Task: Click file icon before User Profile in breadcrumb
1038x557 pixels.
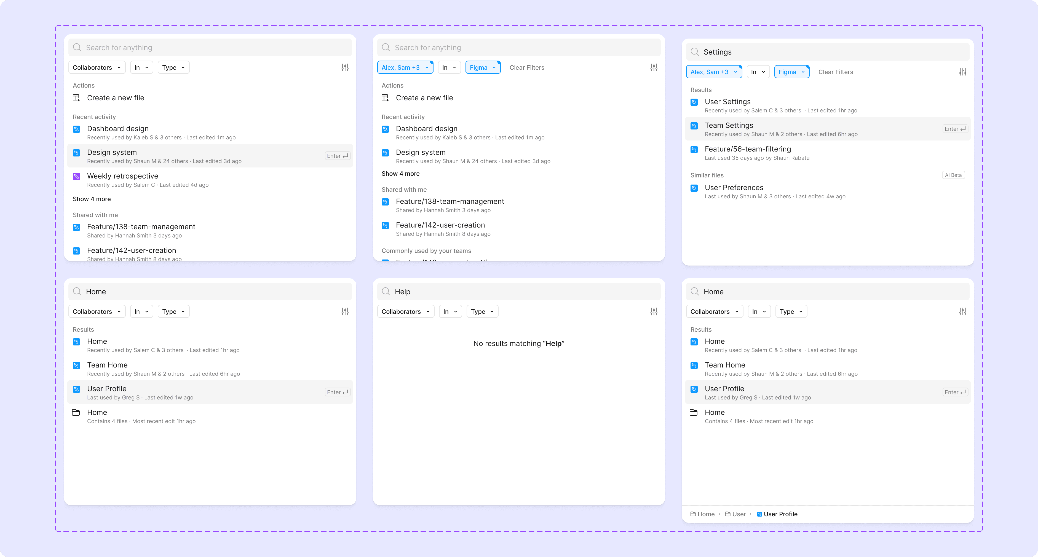Action: (759, 514)
